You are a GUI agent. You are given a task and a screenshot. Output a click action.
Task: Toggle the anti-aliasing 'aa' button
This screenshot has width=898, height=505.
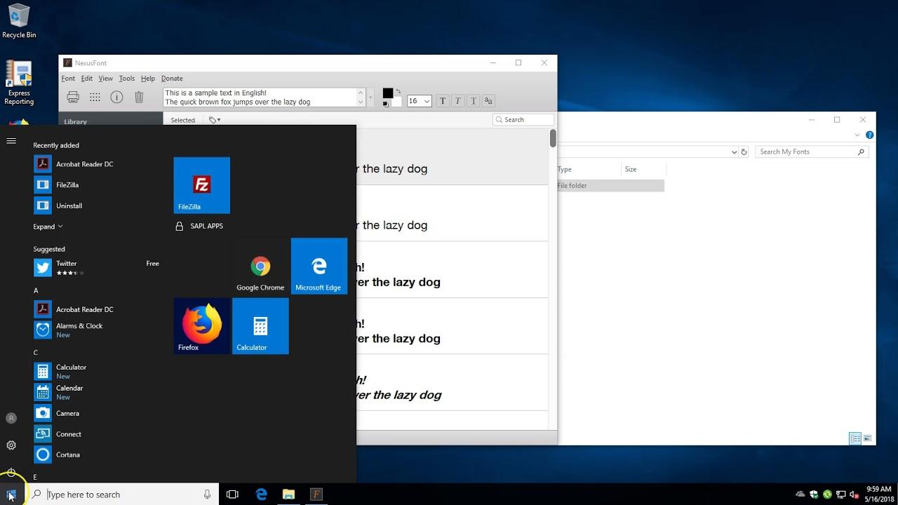coord(489,101)
